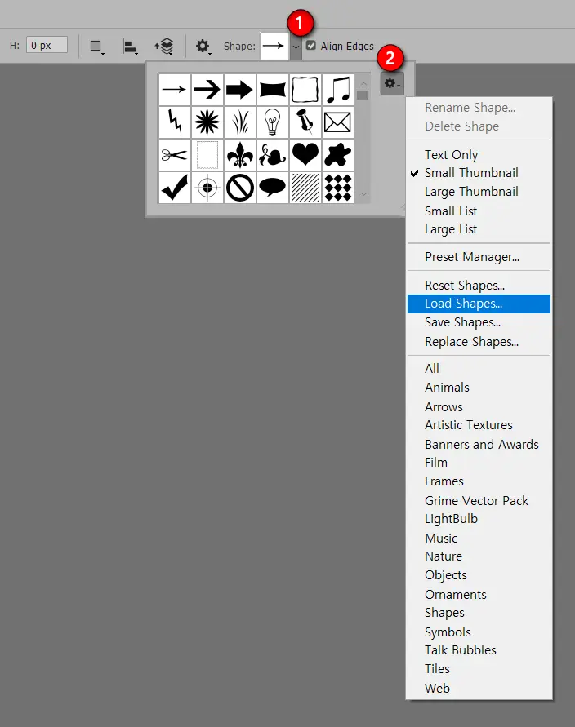575x727 pixels.
Task: Switch to Large List view
Action: [x=479, y=229]
